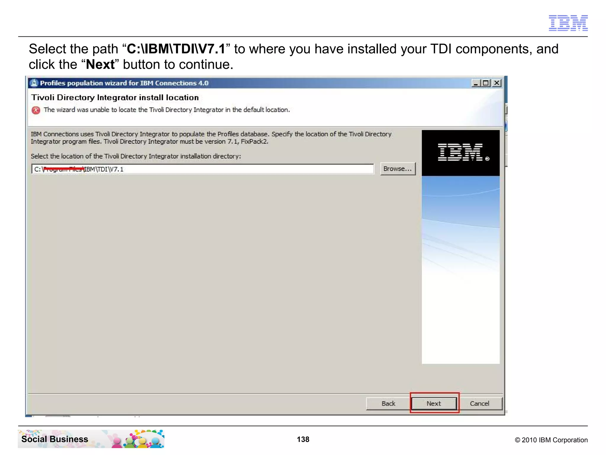The image size is (606, 455).
Task: Go back with the Back button
Action: click(x=388, y=403)
